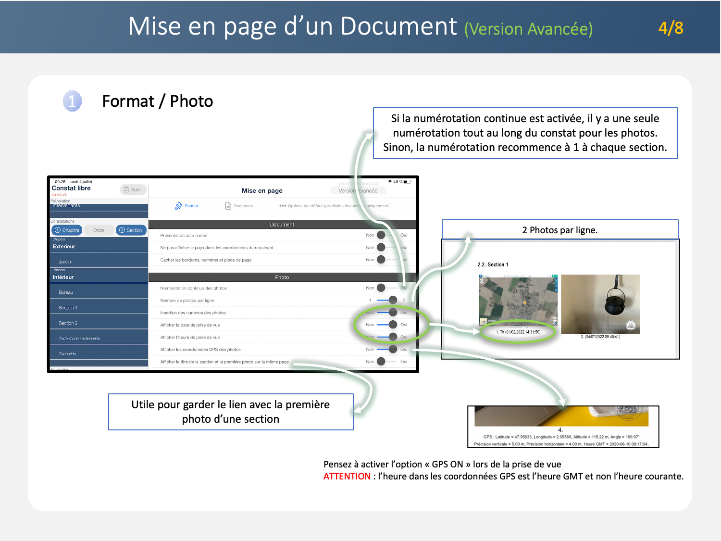
Task: Click the plus icon on Section
Action: coord(122,230)
